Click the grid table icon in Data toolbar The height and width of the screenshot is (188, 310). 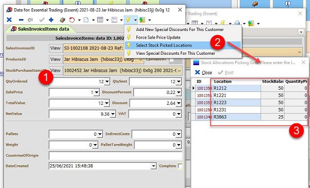(100, 20)
